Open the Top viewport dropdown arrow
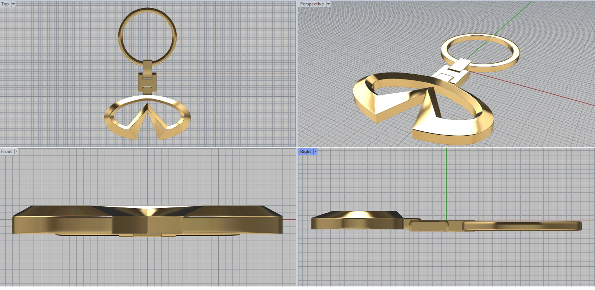Viewport: 595px width, 290px height. point(13,4)
